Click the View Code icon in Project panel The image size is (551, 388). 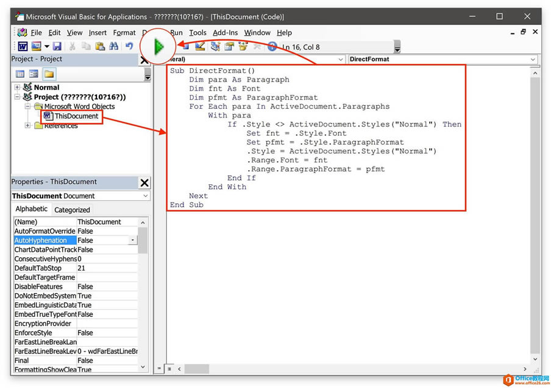[20, 74]
